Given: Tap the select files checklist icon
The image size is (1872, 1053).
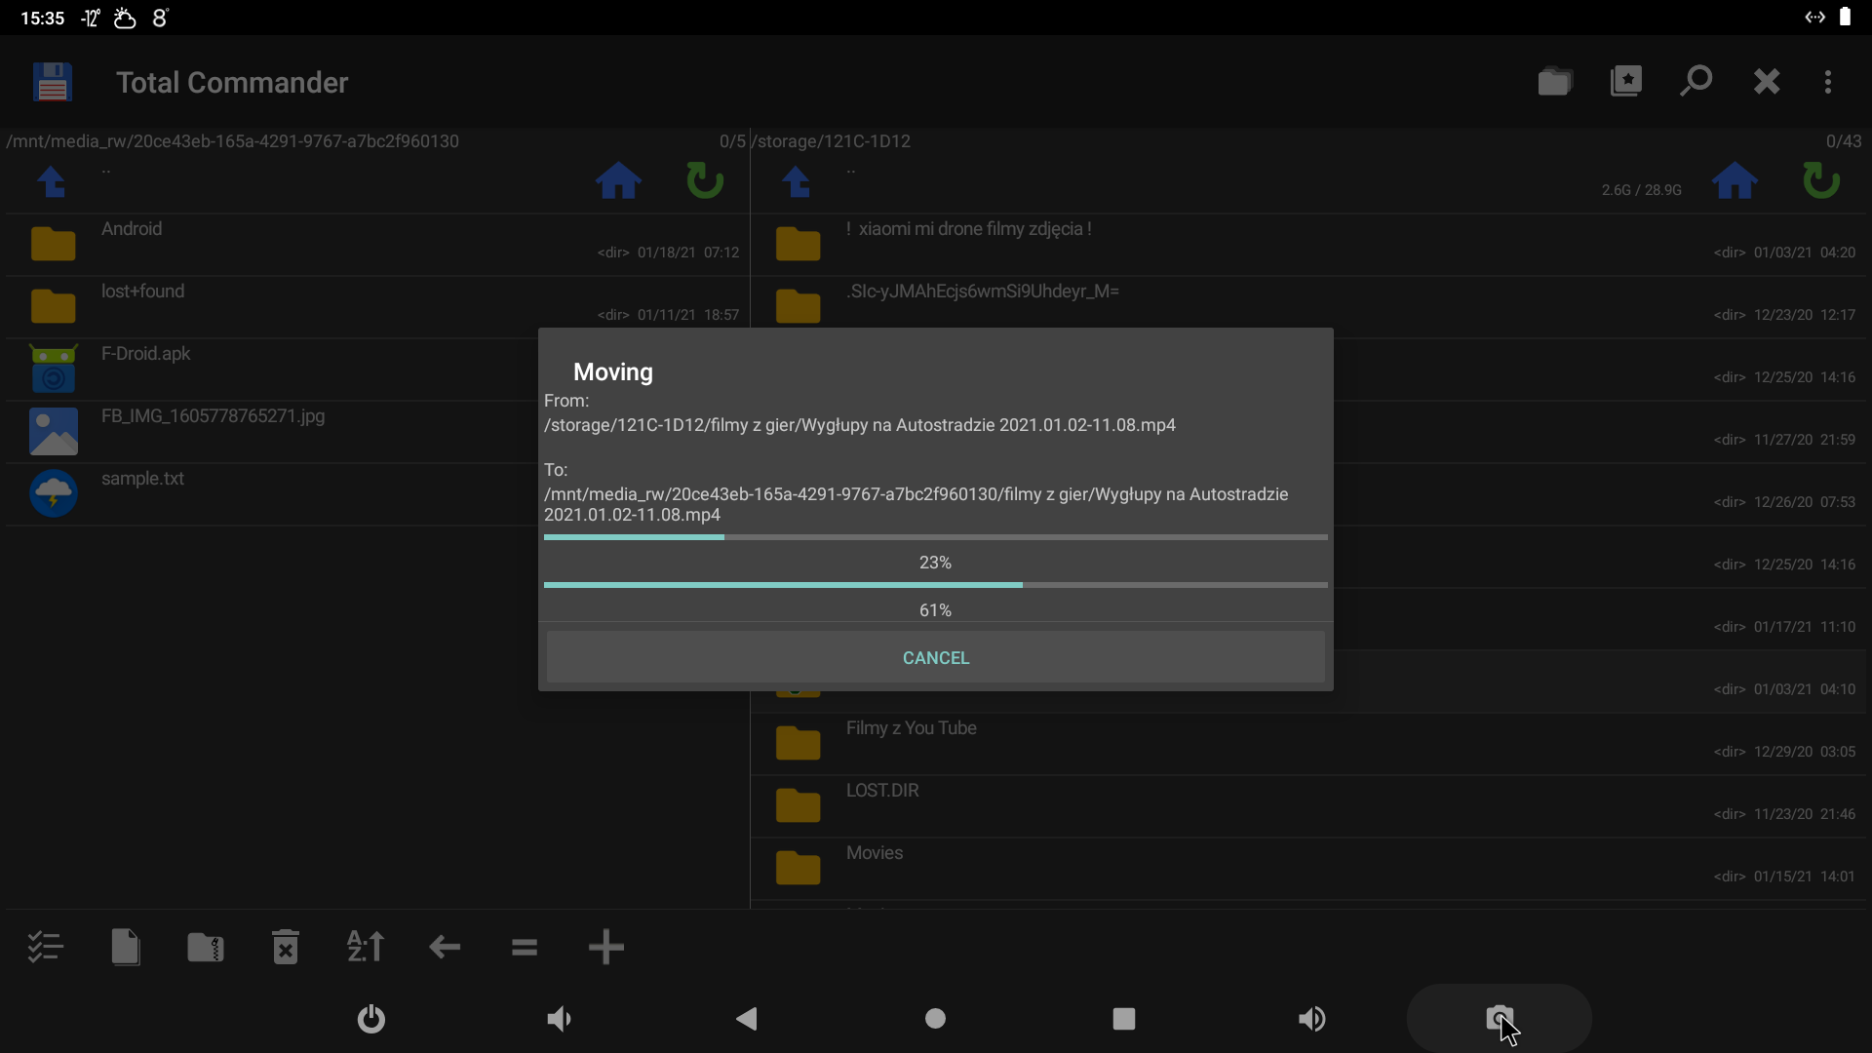Looking at the screenshot, I should (45, 947).
